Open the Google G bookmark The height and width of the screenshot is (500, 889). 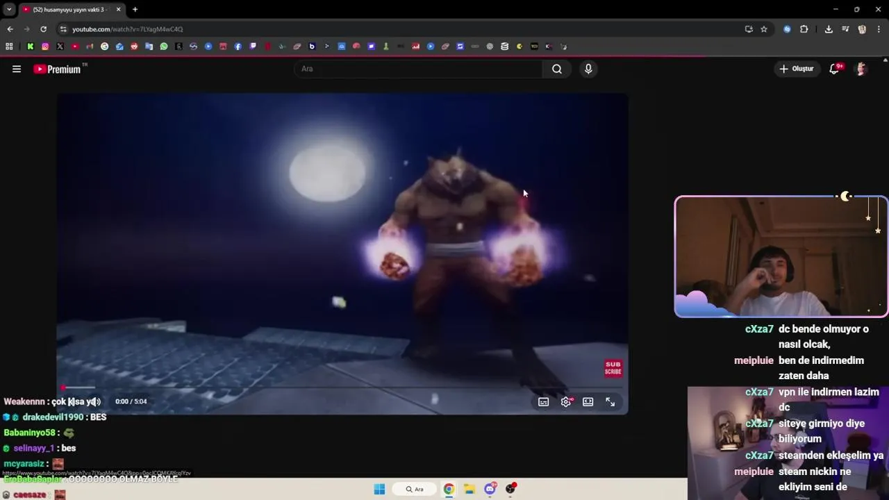tap(104, 47)
